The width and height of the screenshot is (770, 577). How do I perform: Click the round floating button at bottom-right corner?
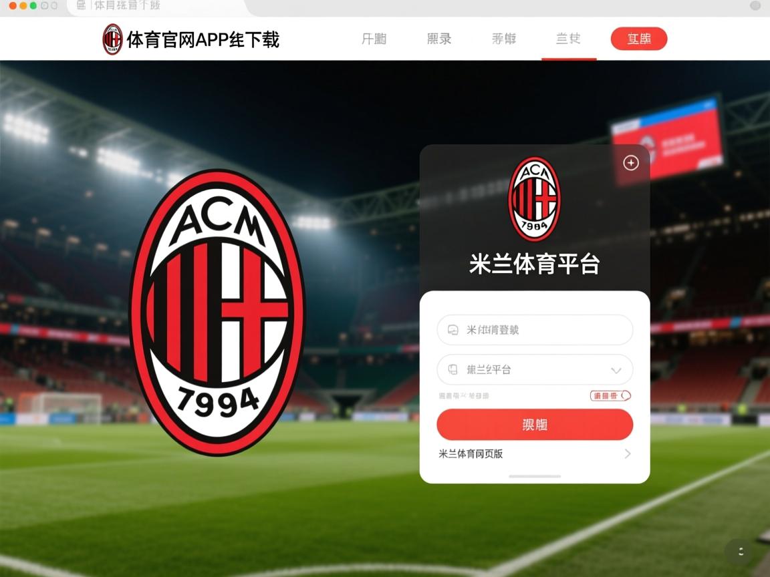tap(741, 552)
